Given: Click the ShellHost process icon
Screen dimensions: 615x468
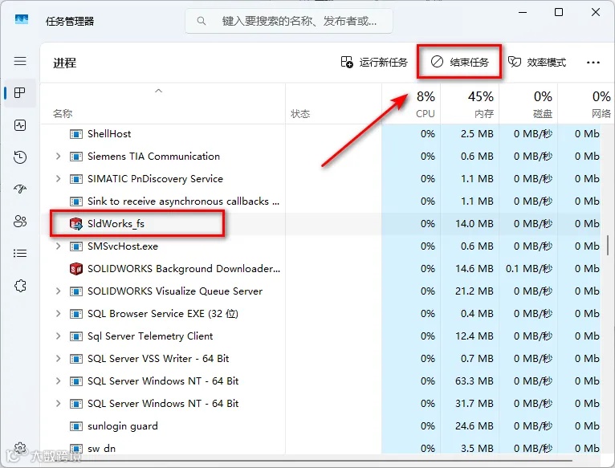Looking at the screenshot, I should coord(75,134).
